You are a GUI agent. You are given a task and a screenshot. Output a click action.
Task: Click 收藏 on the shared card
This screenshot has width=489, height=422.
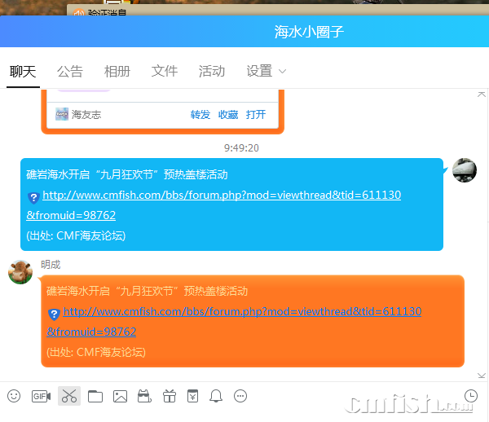[228, 115]
